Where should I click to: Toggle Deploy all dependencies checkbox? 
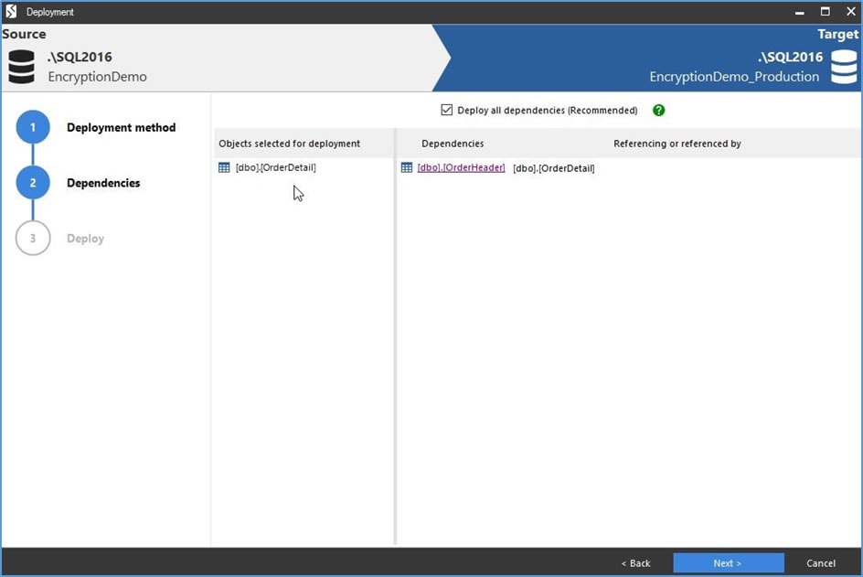pyautogui.click(x=446, y=110)
